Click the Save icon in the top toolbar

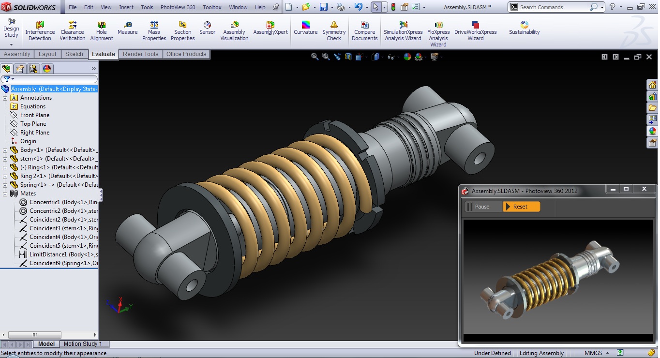tap(324, 7)
